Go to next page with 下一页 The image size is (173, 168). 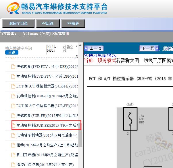(x=149, y=48)
